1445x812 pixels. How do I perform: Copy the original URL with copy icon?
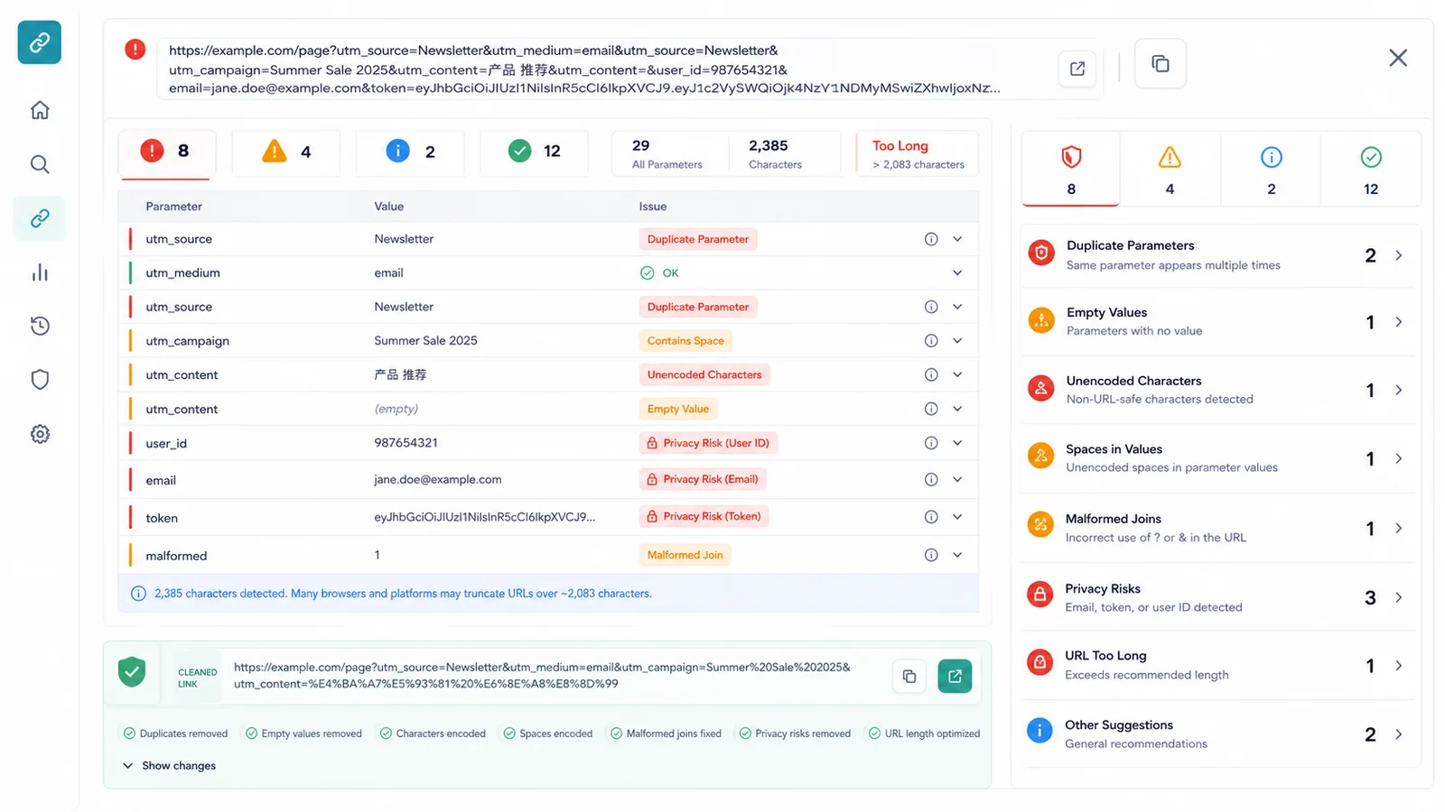(1161, 64)
